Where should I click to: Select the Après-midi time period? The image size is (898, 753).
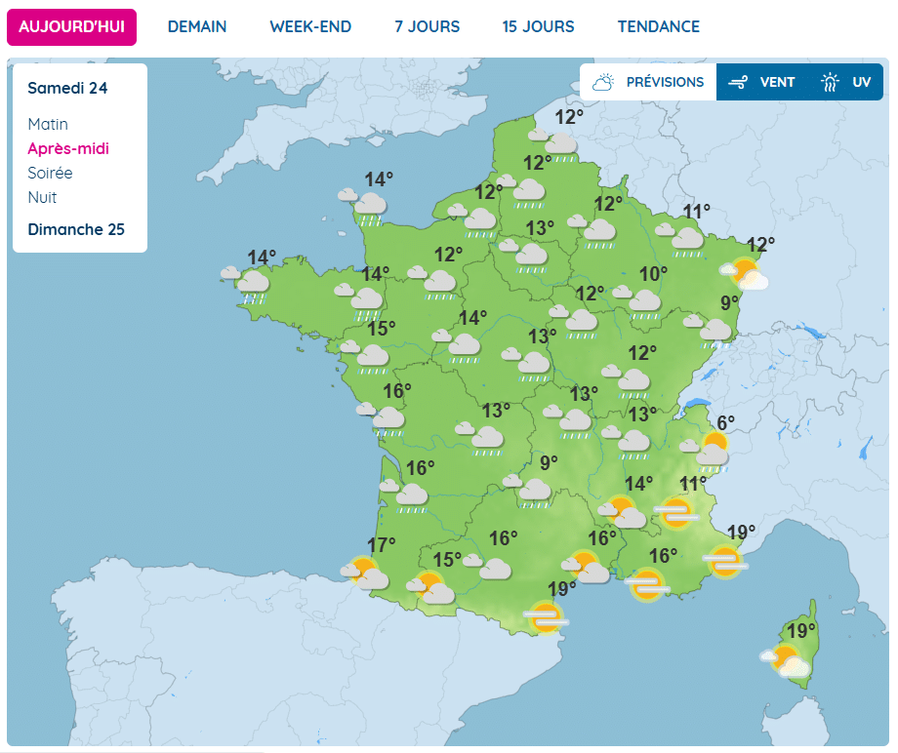(68, 149)
